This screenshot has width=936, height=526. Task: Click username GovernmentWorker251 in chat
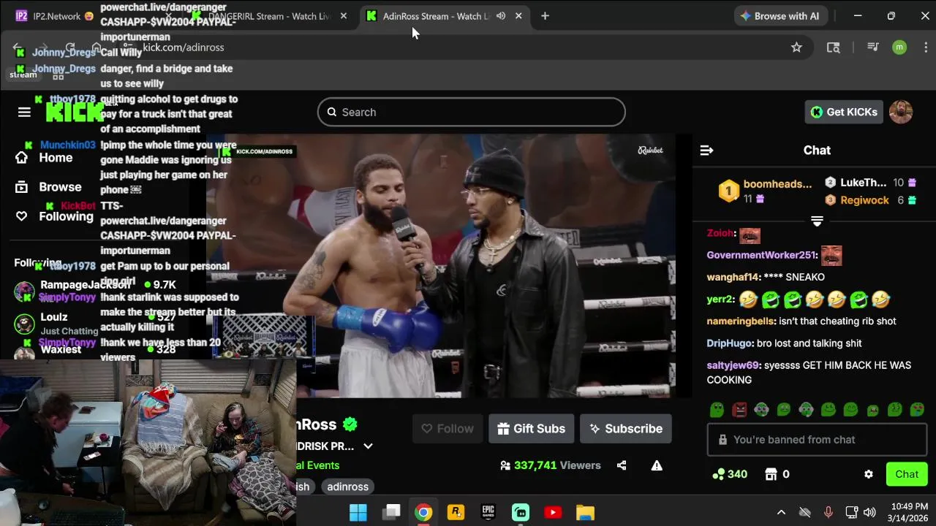[760, 256]
